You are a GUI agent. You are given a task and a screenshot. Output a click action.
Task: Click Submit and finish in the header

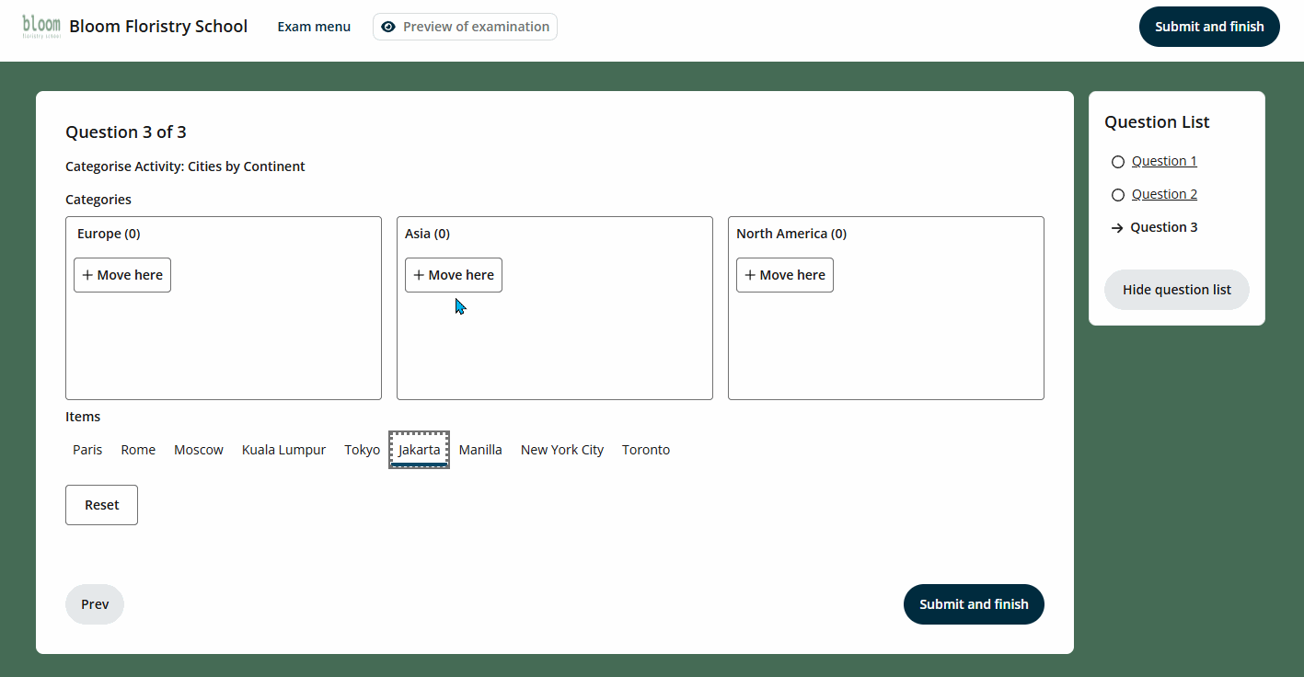click(1209, 27)
